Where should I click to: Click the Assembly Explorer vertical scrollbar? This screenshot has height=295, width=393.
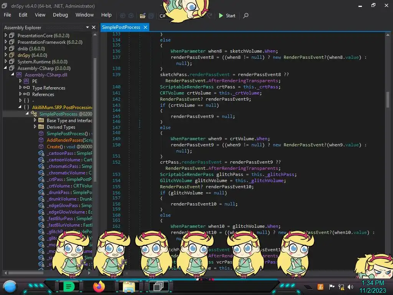tap(95, 119)
